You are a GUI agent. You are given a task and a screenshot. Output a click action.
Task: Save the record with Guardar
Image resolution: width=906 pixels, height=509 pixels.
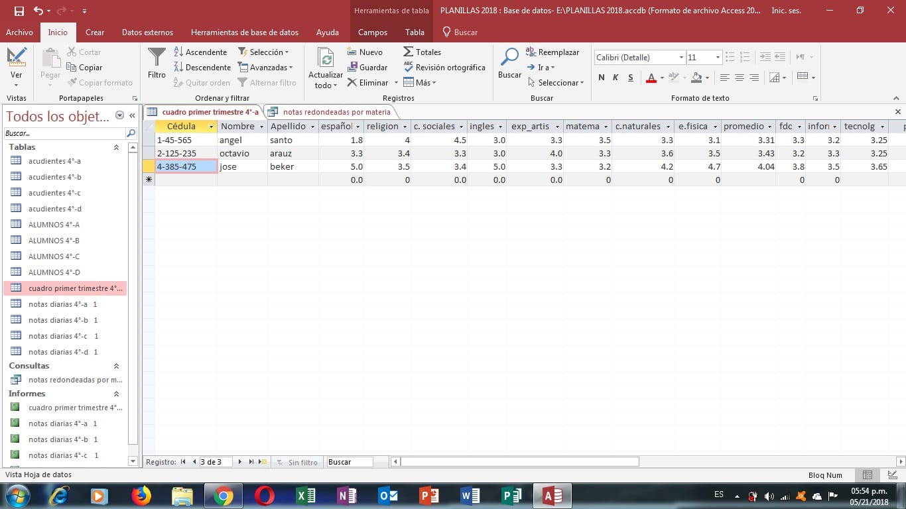[367, 67]
